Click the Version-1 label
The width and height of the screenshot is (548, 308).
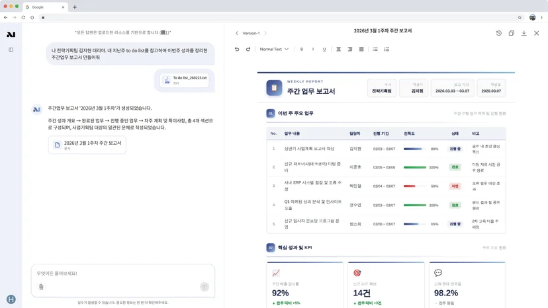tap(251, 33)
